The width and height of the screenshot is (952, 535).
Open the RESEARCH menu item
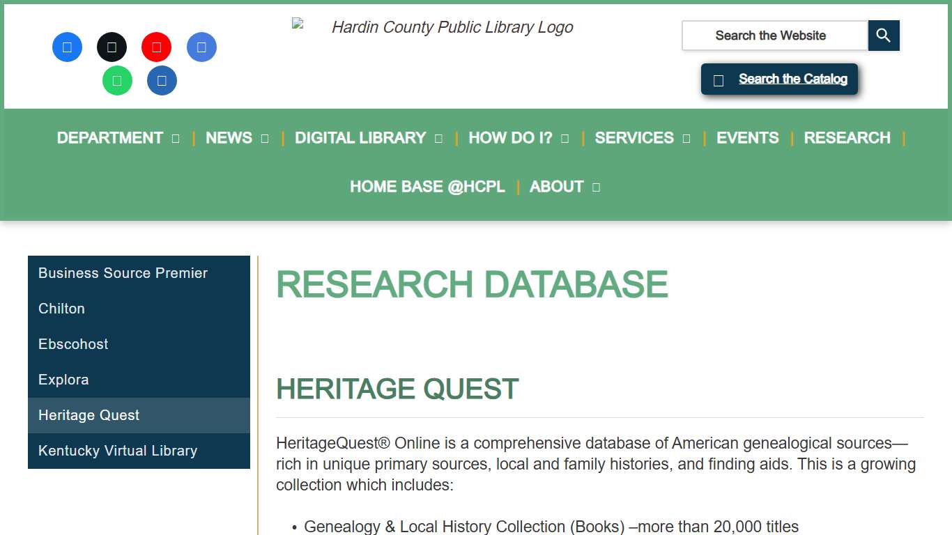point(847,138)
